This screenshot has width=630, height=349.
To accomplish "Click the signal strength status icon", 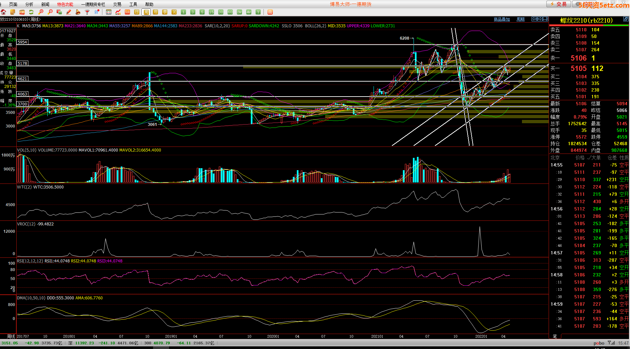I will click(x=611, y=343).
